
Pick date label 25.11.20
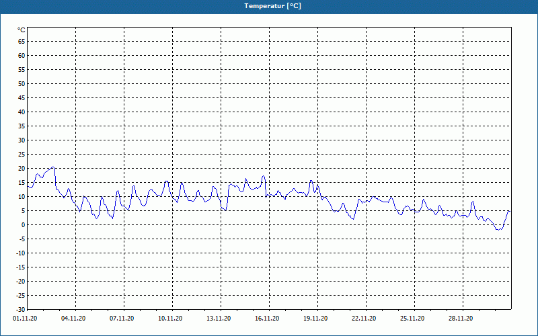(x=412, y=319)
